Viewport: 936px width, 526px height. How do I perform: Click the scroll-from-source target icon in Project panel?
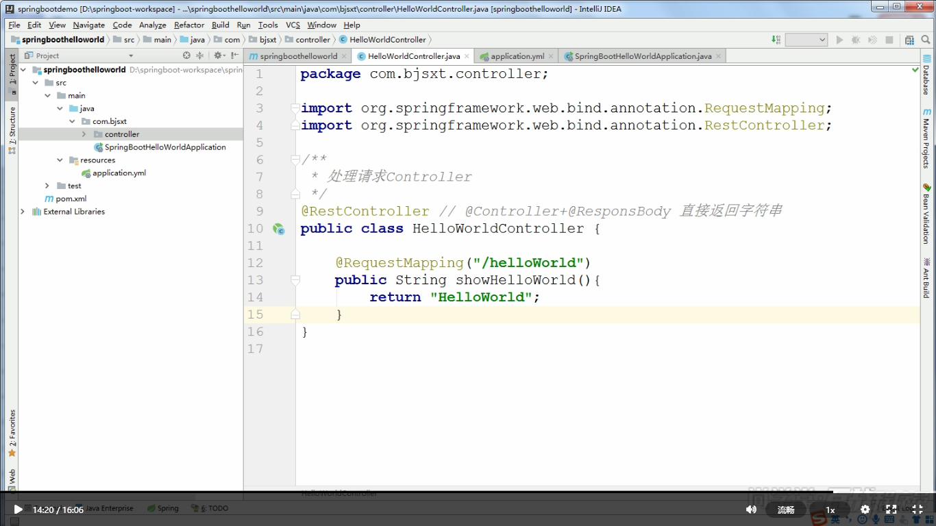pos(186,55)
